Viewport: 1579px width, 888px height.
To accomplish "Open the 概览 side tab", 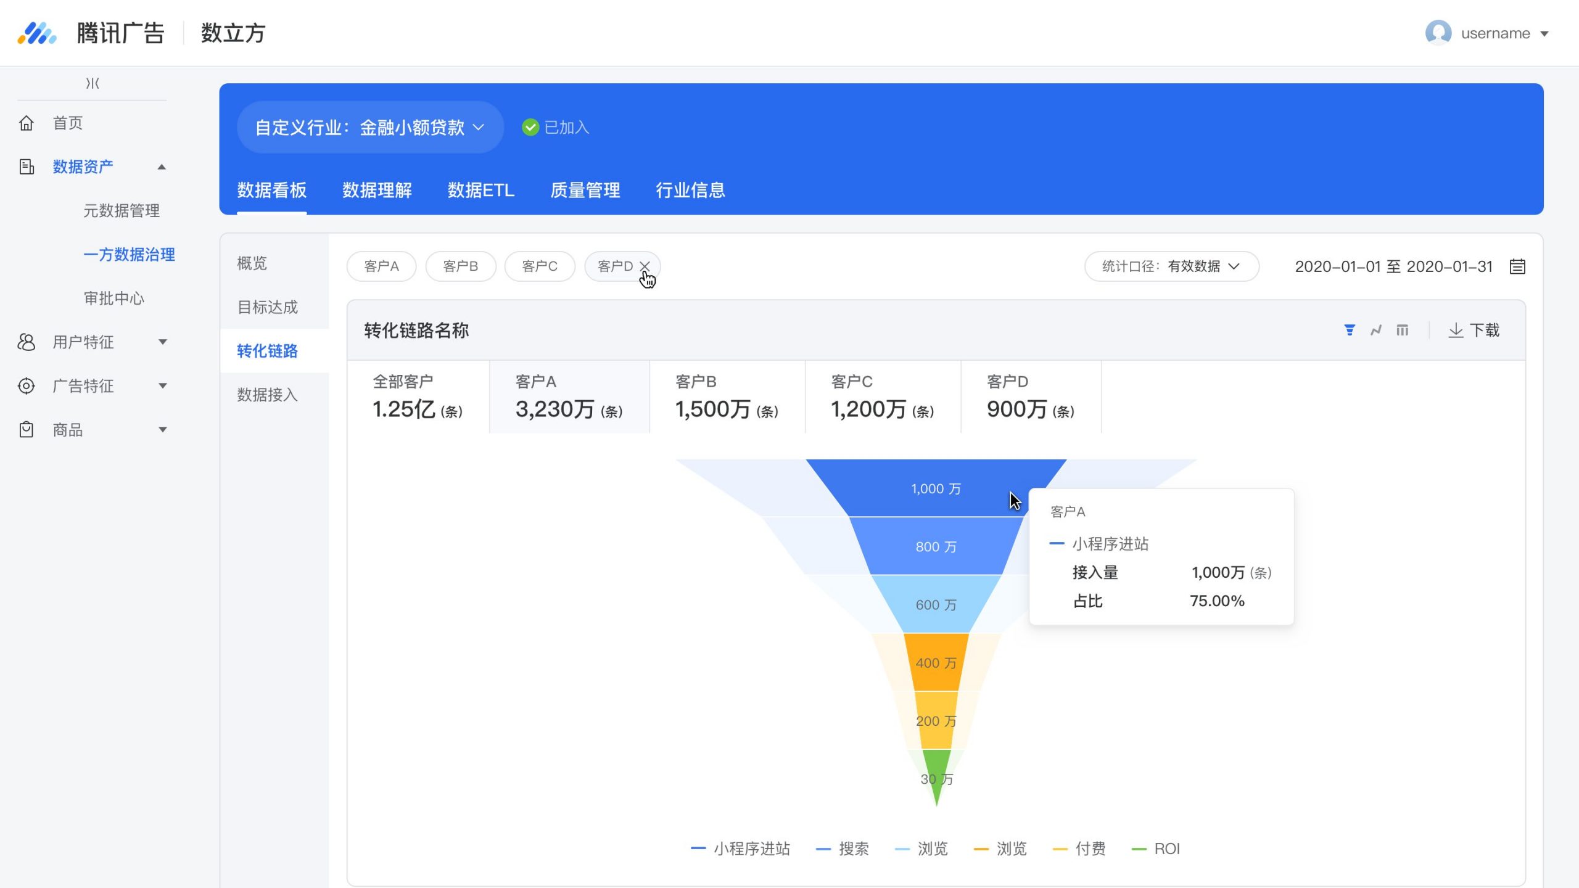I will pyautogui.click(x=274, y=263).
